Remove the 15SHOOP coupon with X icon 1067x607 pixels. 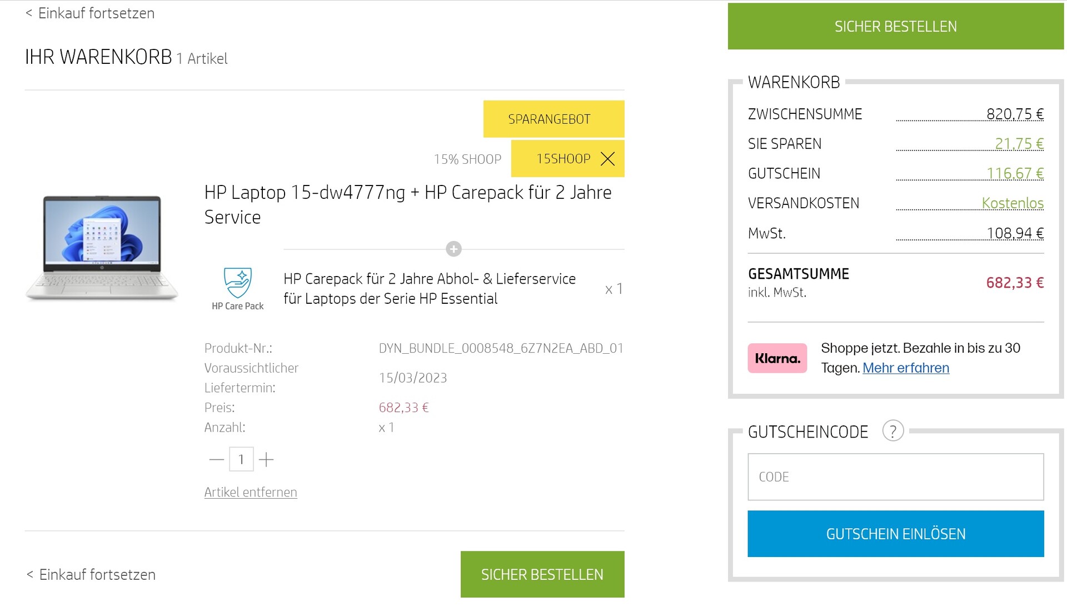pyautogui.click(x=608, y=159)
